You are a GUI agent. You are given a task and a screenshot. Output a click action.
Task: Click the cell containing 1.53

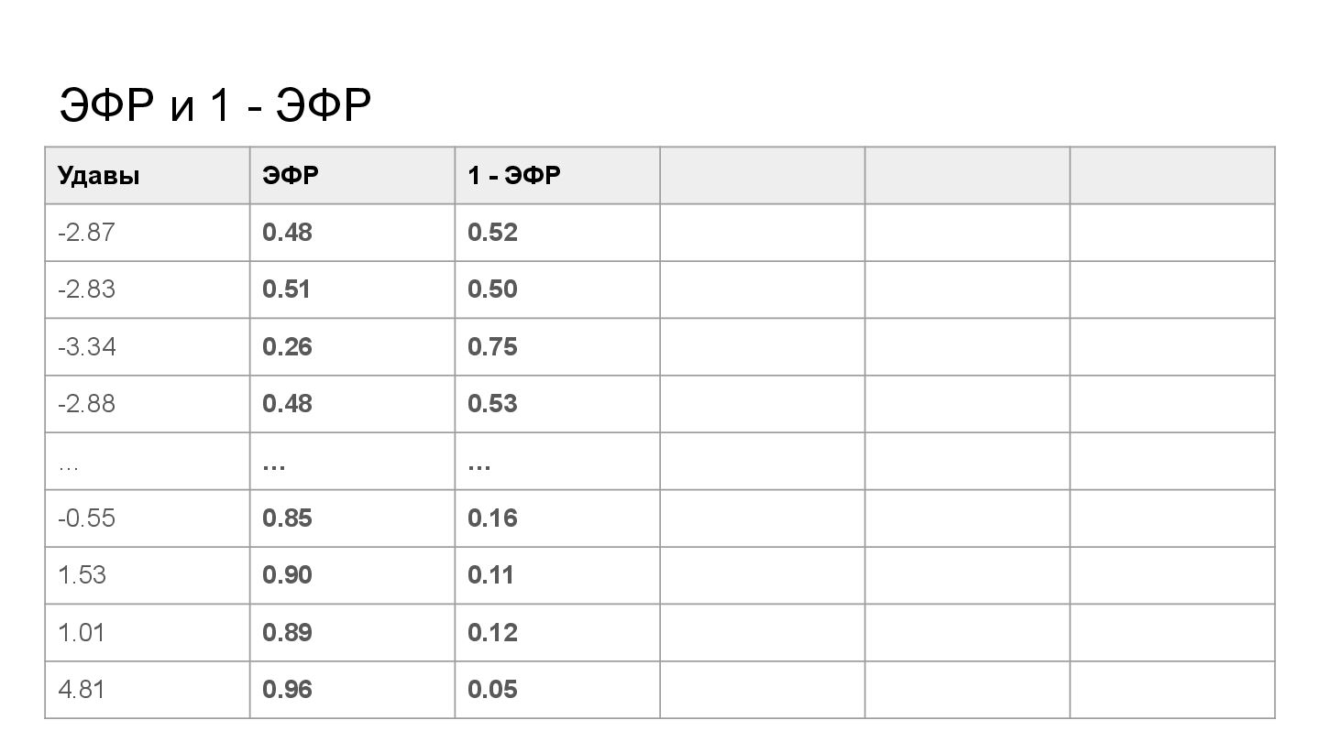point(82,575)
